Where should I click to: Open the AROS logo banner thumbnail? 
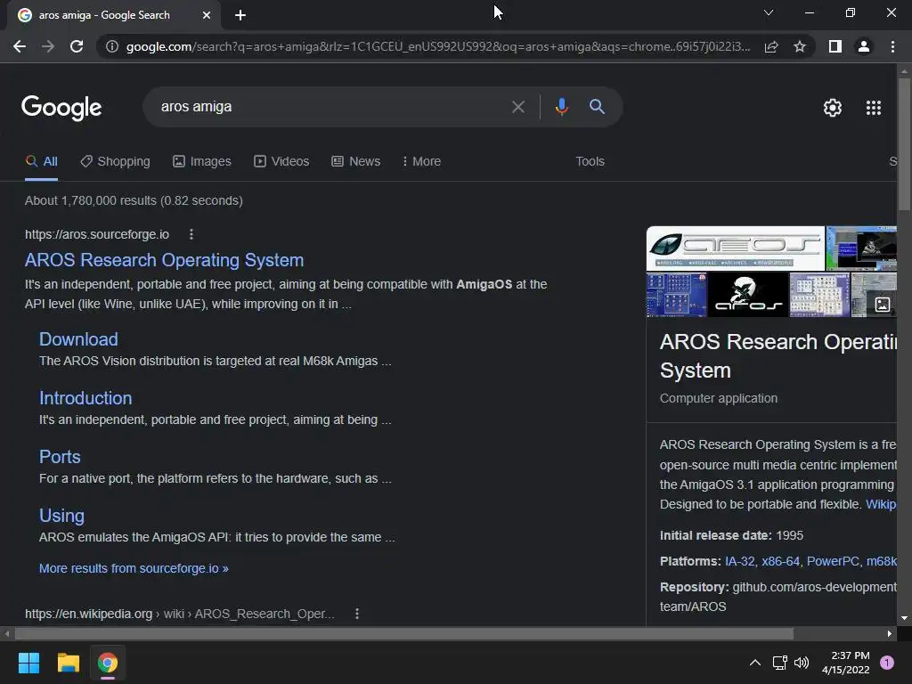tap(735, 248)
